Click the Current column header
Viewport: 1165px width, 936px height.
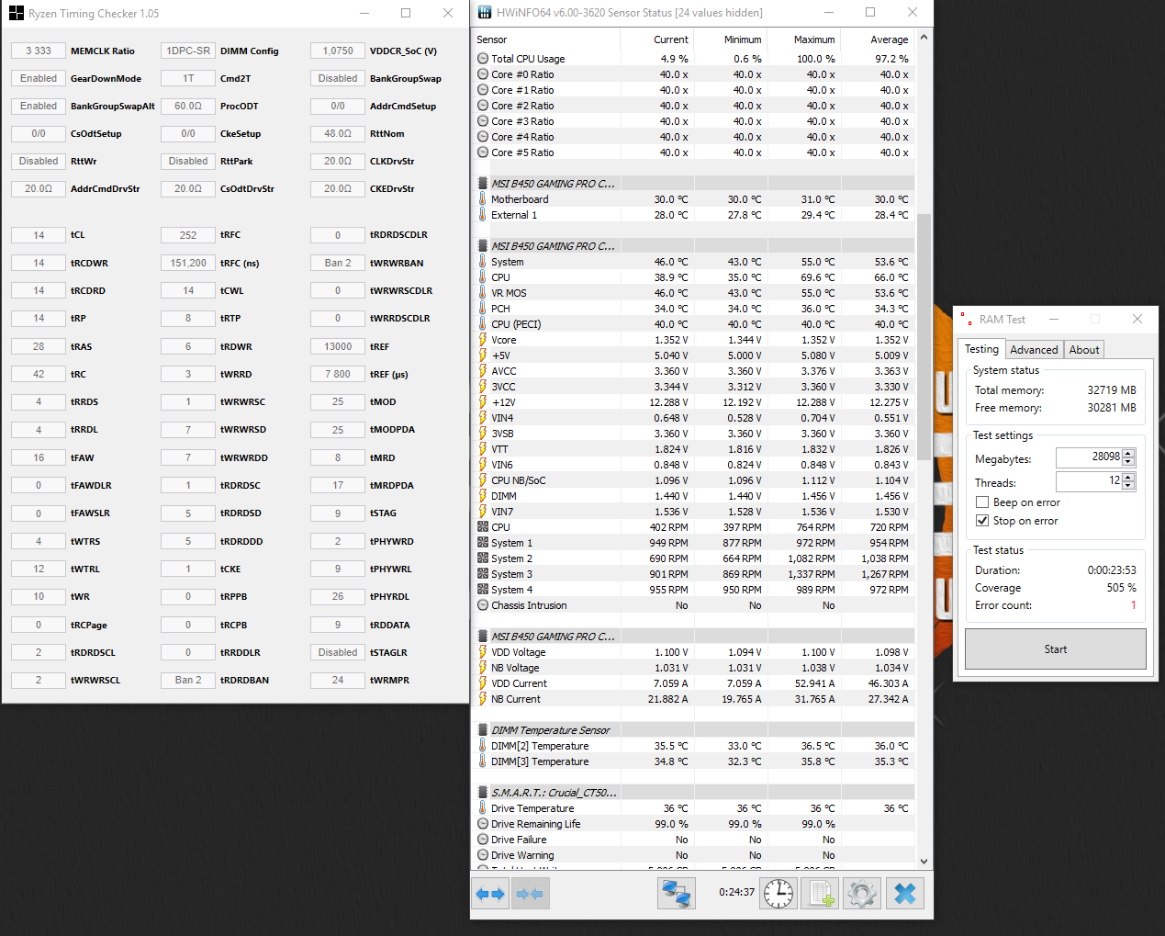[x=656, y=39]
